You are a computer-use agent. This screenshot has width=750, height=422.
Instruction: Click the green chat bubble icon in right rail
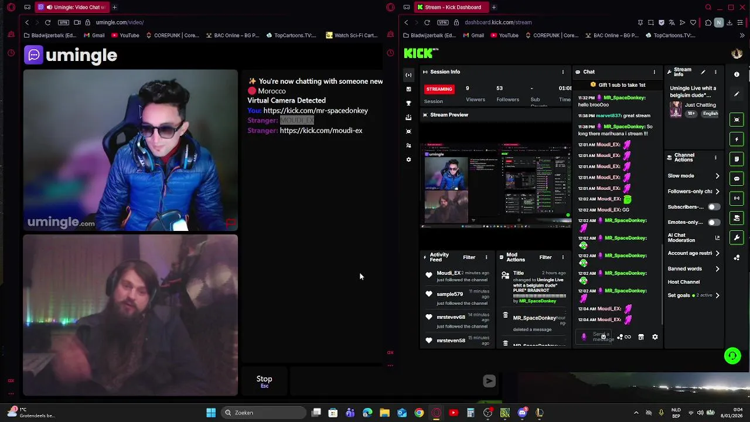737,179
